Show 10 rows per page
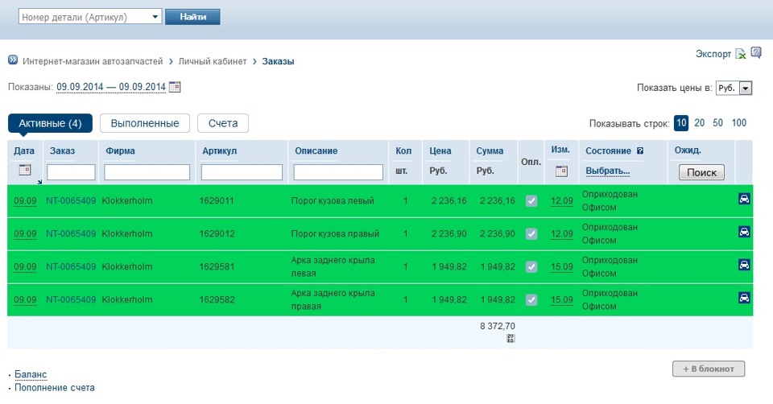Image resolution: width=773 pixels, height=404 pixels. tap(681, 122)
